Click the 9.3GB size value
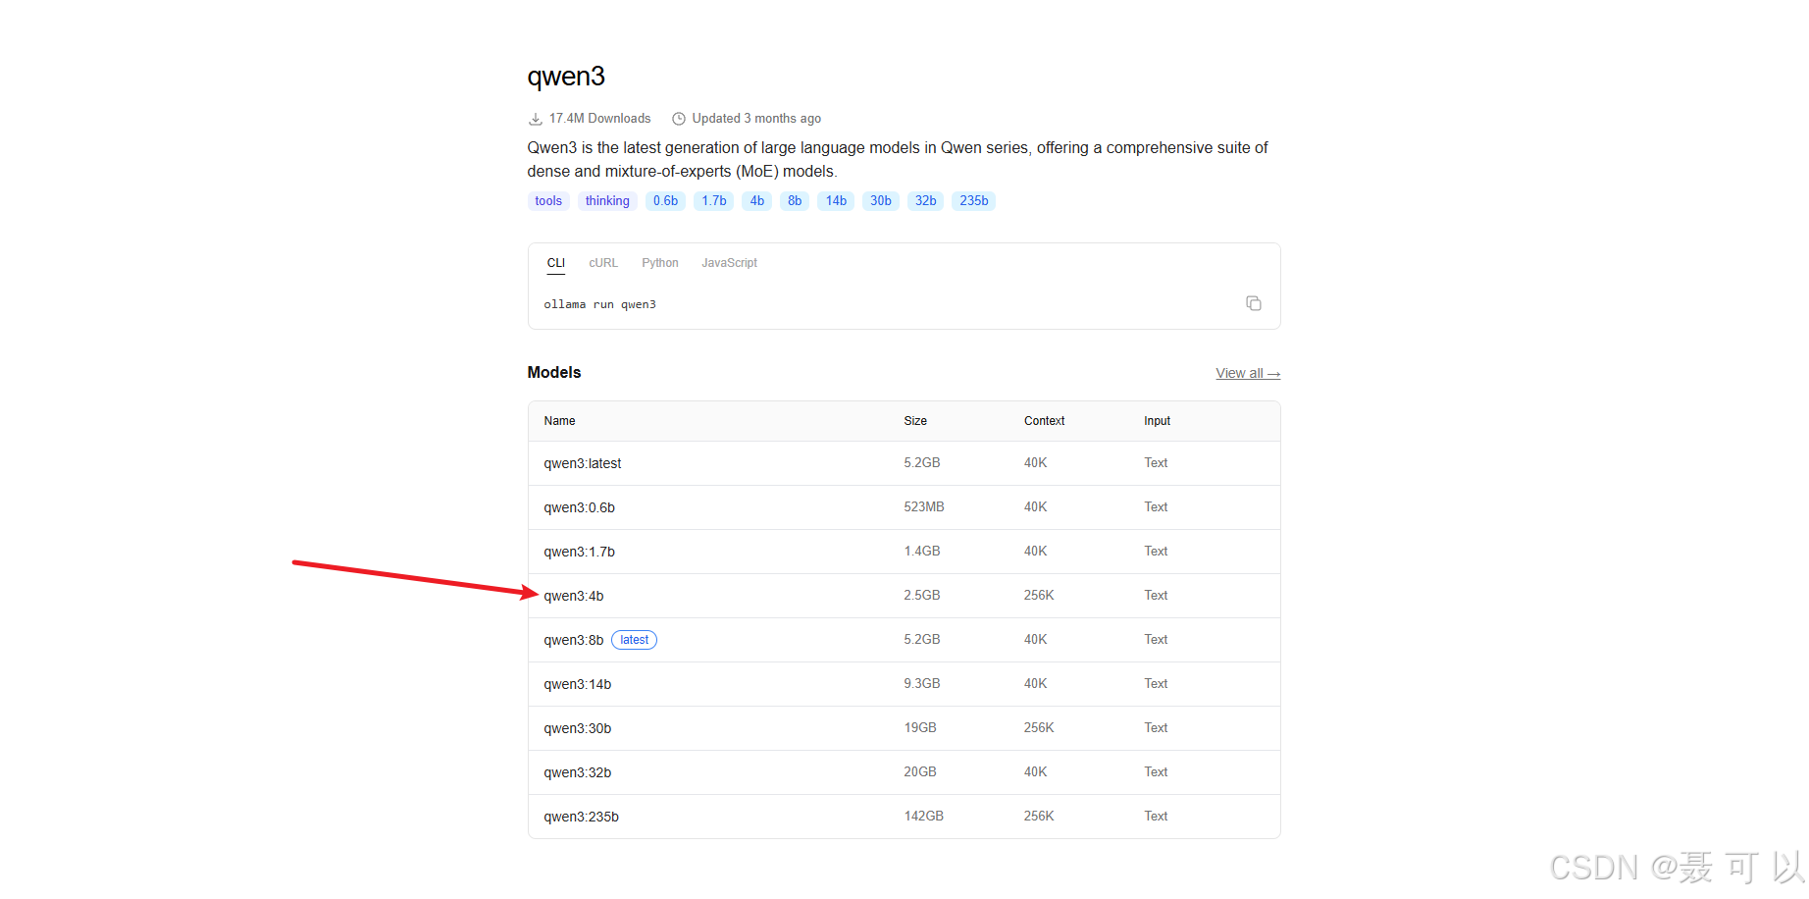This screenshot has height=899, width=1809. point(922,684)
